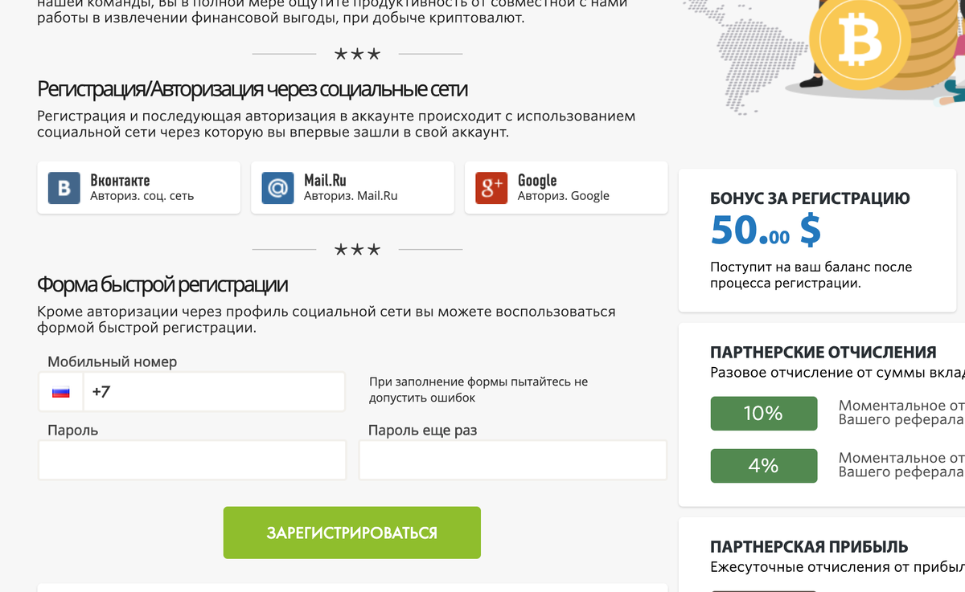Image resolution: width=965 pixels, height=592 pixels.
Task: Open the ПАРТНЕРСКИЕ ОТЧИСЛЕНИЯ section
Action: pyautogui.click(x=820, y=352)
